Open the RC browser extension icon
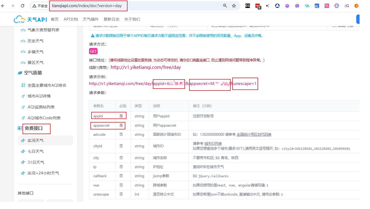This screenshot has width=370, height=209. (x=317, y=6)
